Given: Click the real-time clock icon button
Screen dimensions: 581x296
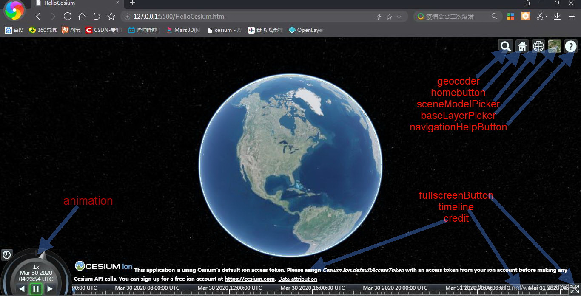Looking at the screenshot, I should 7,255.
